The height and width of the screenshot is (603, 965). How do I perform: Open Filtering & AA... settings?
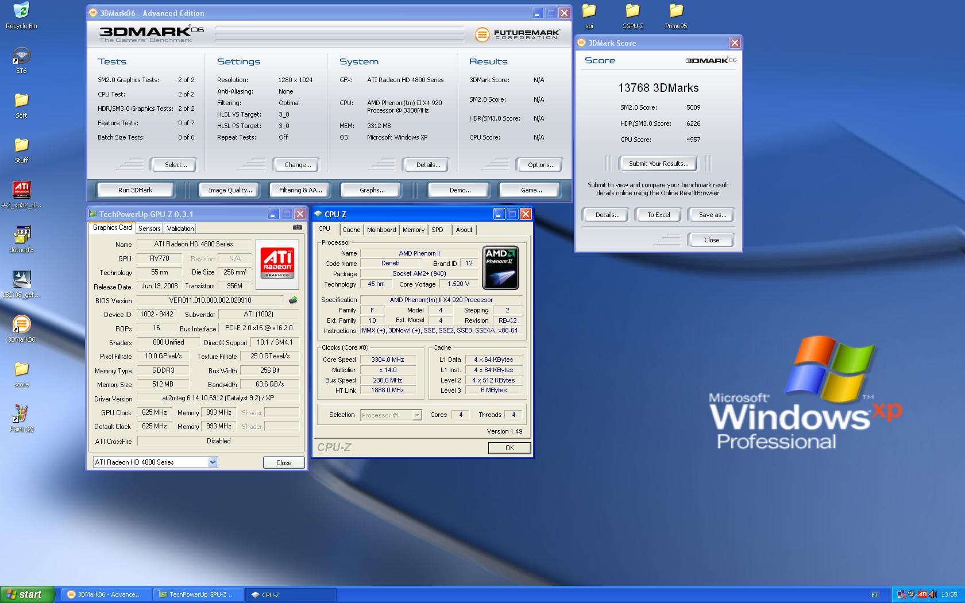point(300,190)
